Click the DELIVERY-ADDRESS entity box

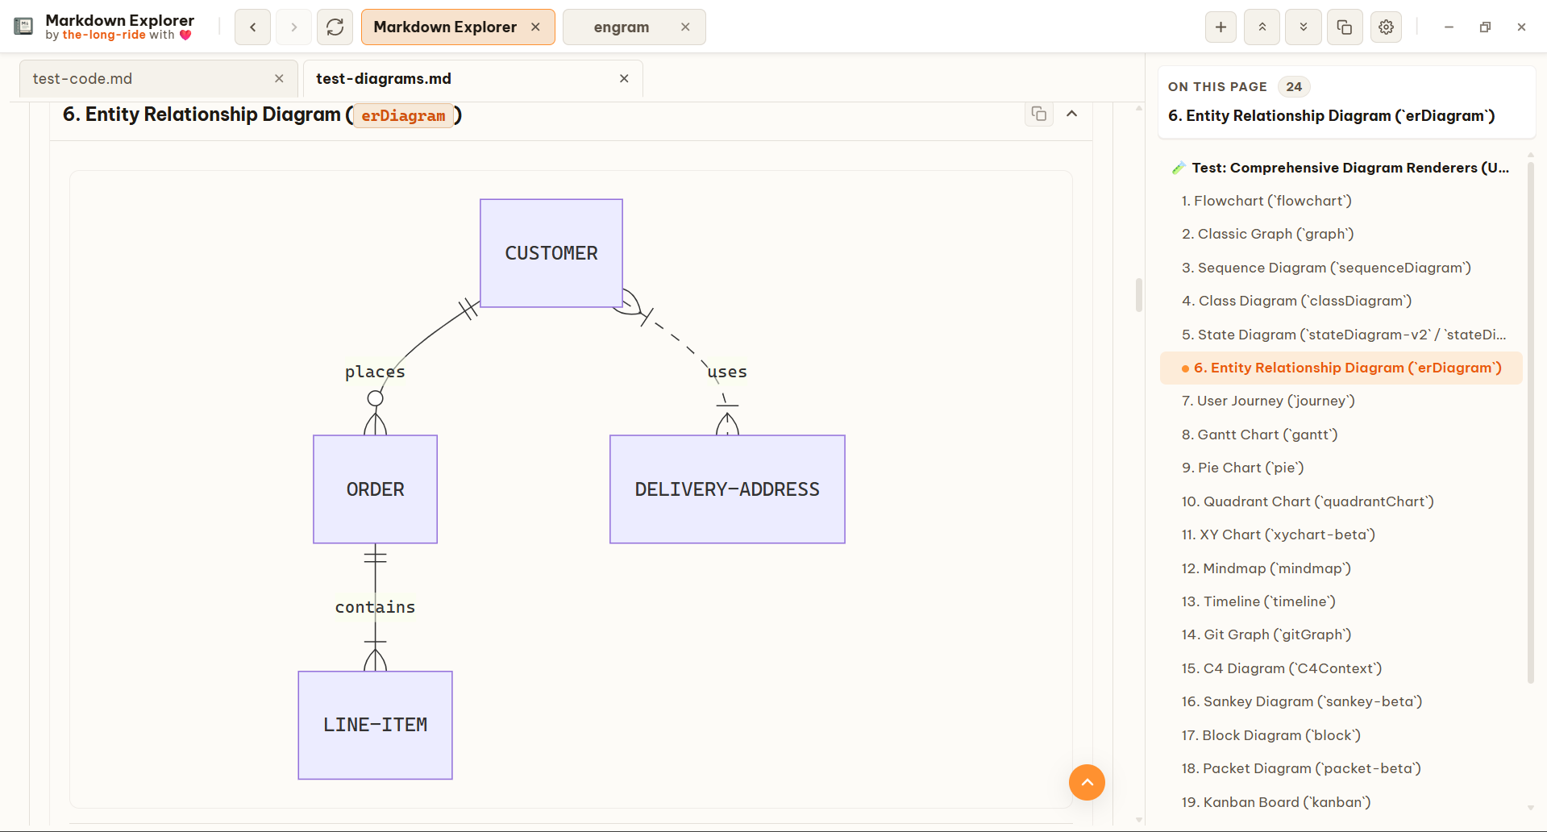click(727, 489)
